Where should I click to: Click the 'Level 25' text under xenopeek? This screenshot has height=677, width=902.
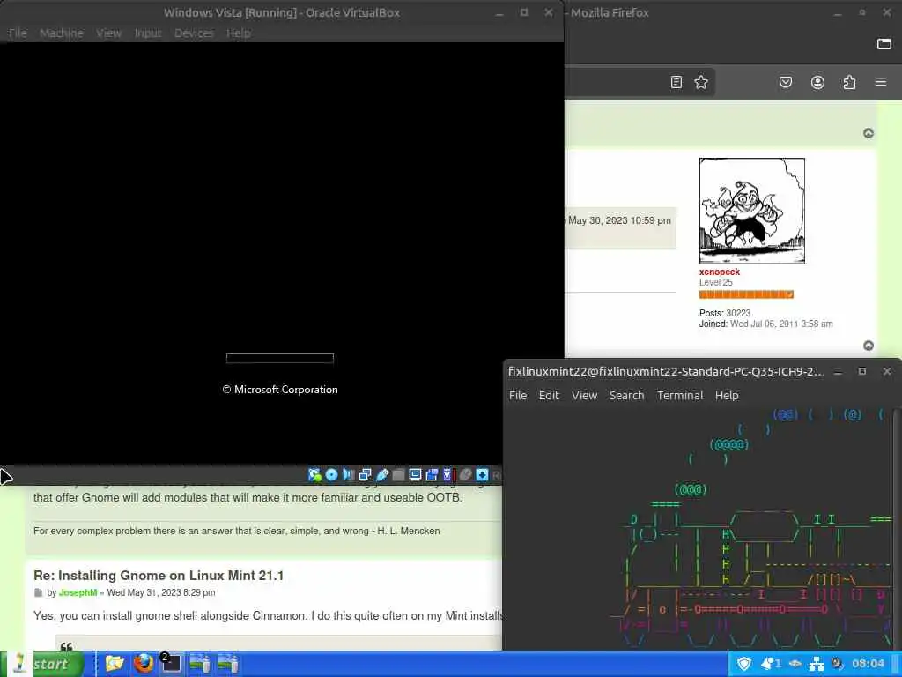coord(716,283)
